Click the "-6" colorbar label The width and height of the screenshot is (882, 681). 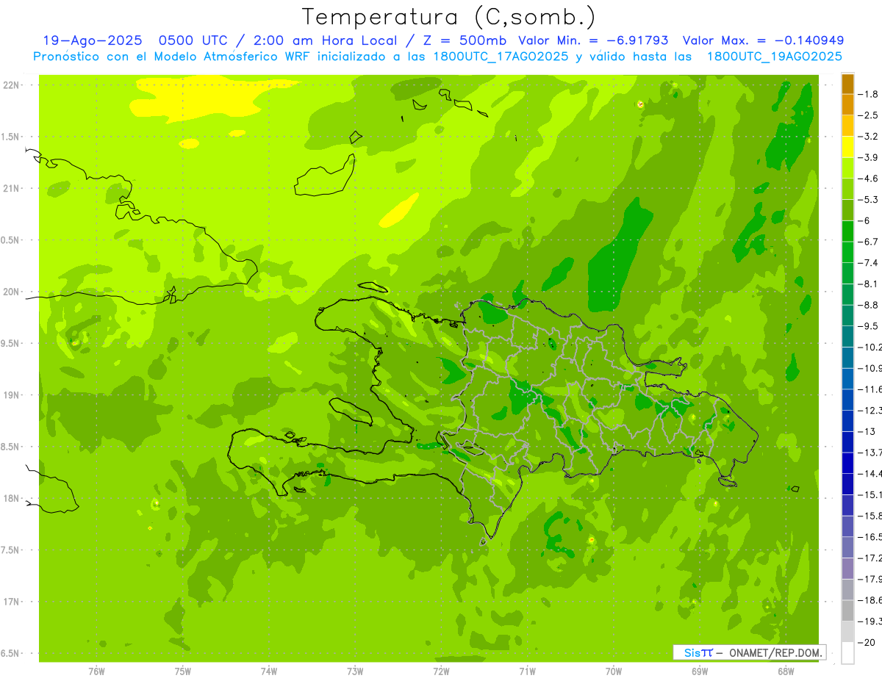pos(866,220)
